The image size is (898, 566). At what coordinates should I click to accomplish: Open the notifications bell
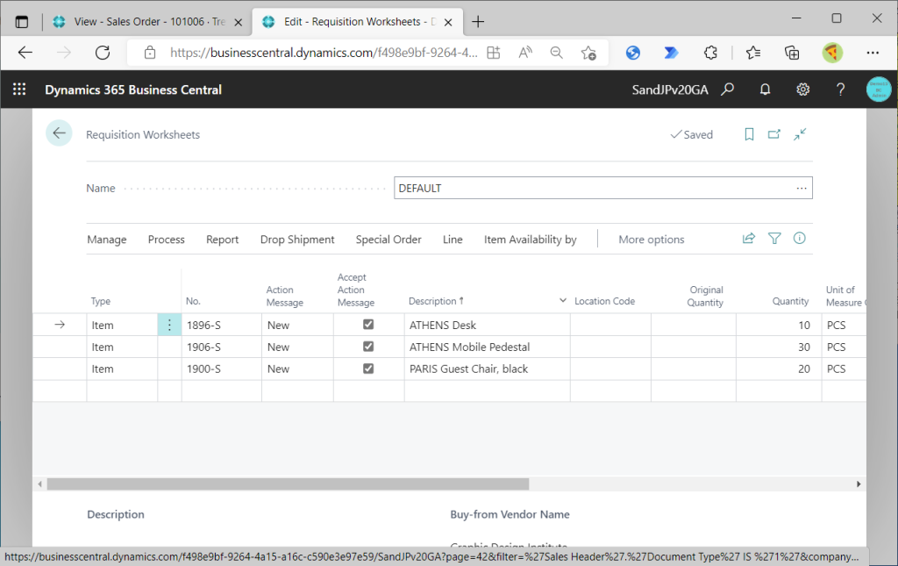[765, 90]
